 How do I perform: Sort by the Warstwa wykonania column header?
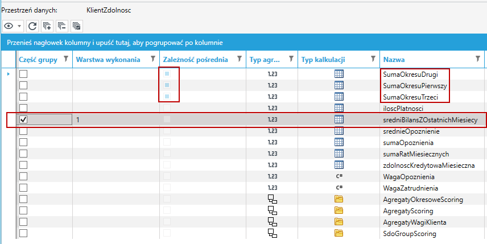click(x=108, y=60)
